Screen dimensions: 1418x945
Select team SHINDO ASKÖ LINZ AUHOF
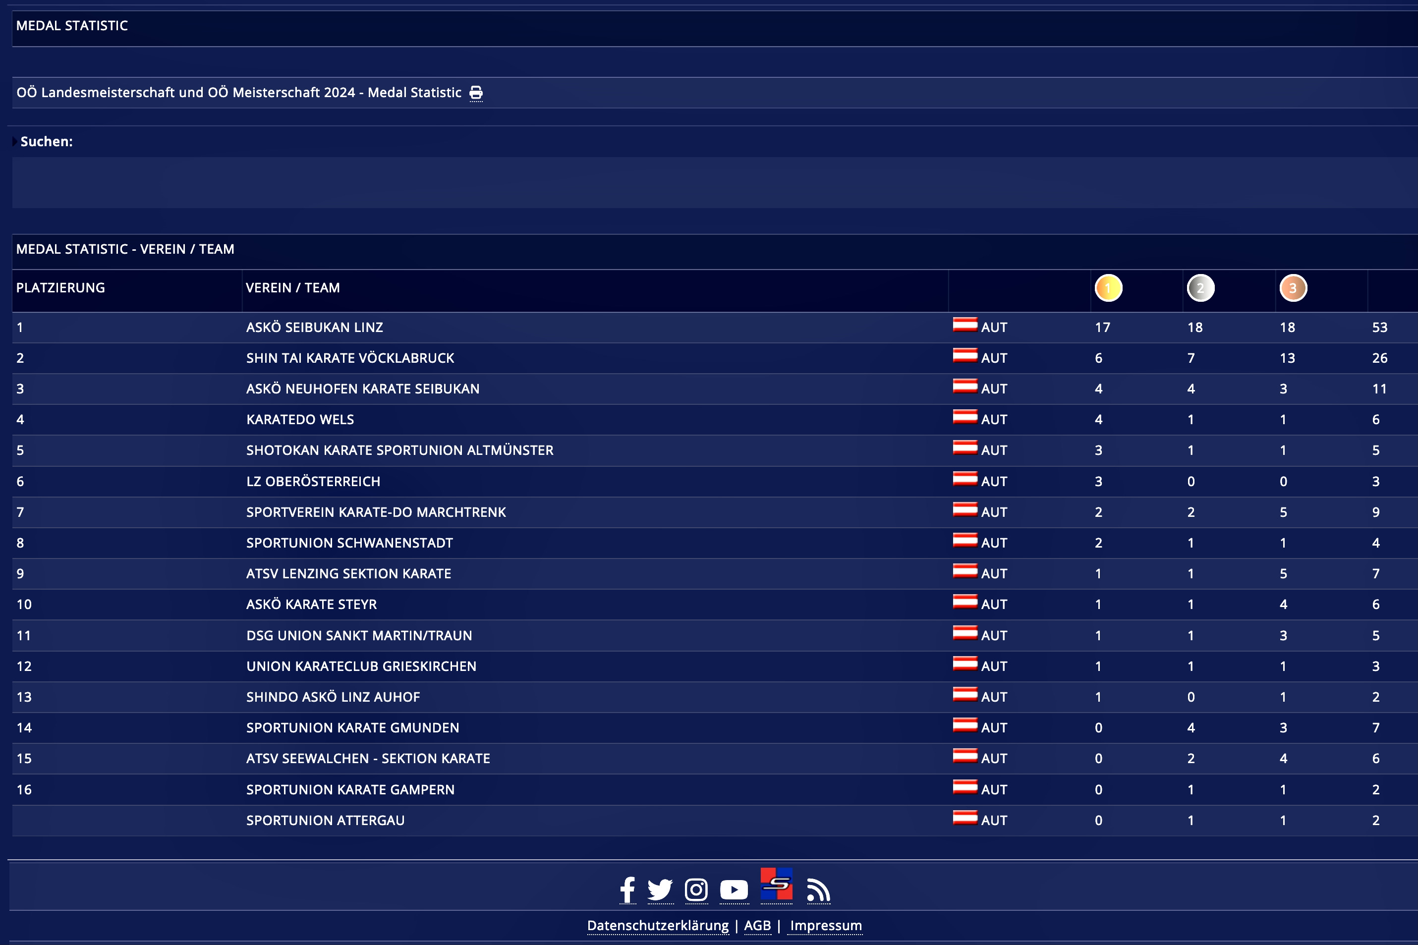[x=333, y=697]
